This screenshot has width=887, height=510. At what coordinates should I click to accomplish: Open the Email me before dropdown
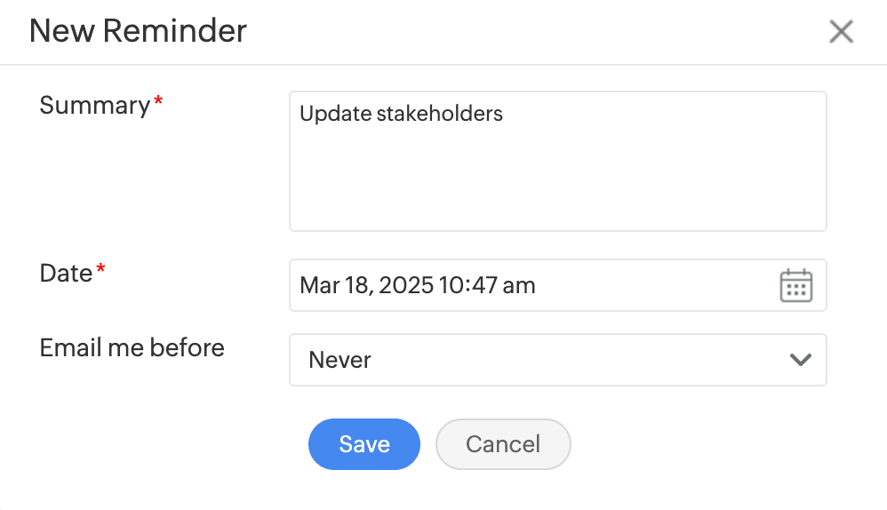pyautogui.click(x=557, y=360)
